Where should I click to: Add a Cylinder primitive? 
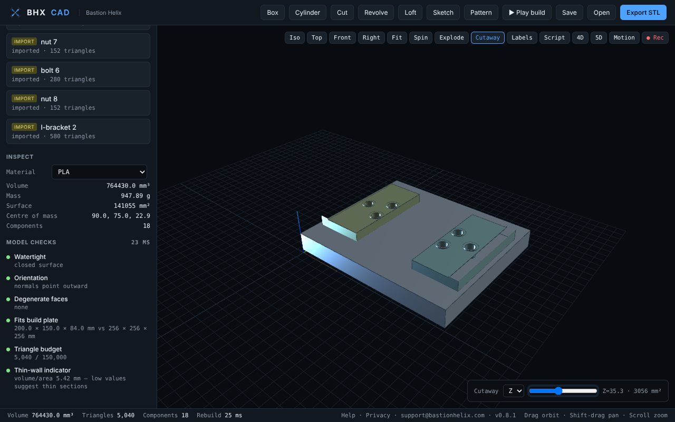point(308,13)
